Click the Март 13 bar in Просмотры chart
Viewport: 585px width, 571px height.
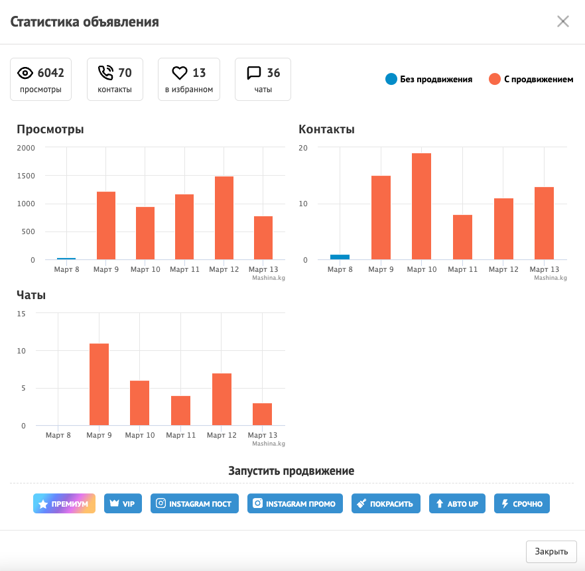point(263,237)
